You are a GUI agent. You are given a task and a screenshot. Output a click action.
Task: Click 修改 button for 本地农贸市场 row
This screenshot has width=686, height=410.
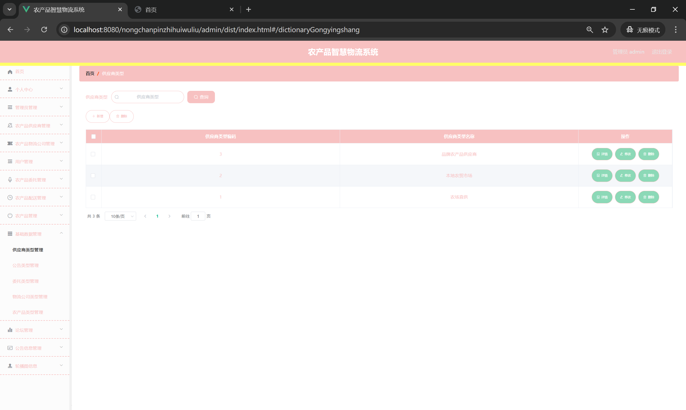(x=625, y=176)
